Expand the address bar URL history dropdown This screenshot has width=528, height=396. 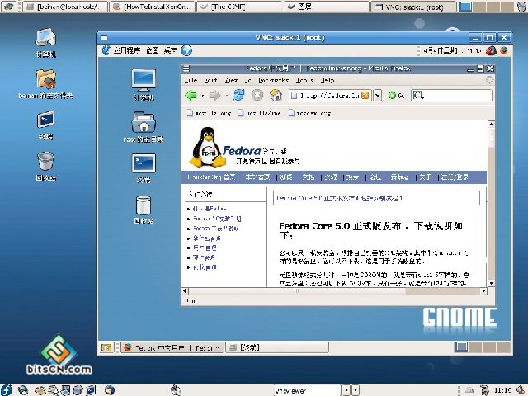point(378,96)
